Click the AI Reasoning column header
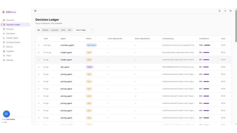237x133 pixels. 168,39
